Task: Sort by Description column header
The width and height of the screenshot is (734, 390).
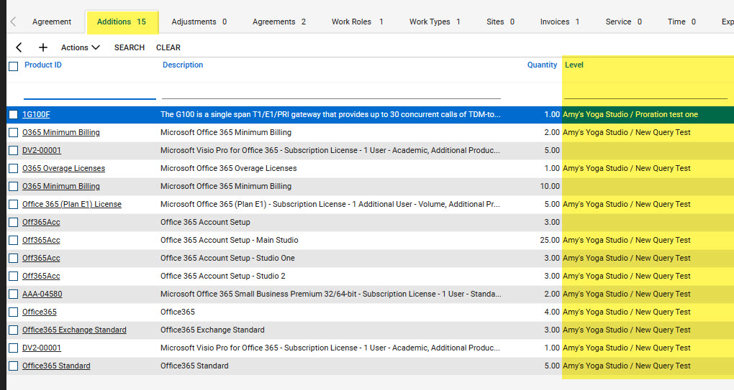Action: pos(183,65)
